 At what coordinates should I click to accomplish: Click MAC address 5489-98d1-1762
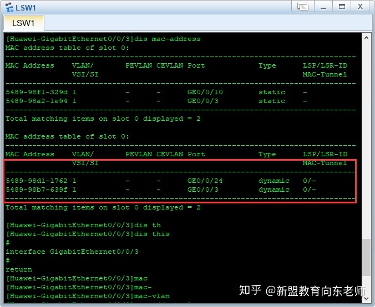[x=37, y=181]
